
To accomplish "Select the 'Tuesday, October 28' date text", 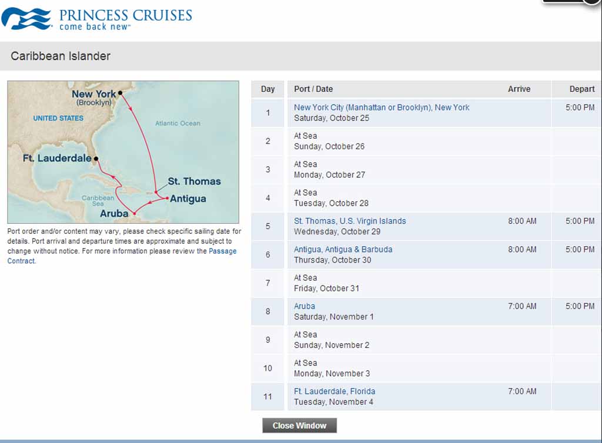I will pos(331,203).
